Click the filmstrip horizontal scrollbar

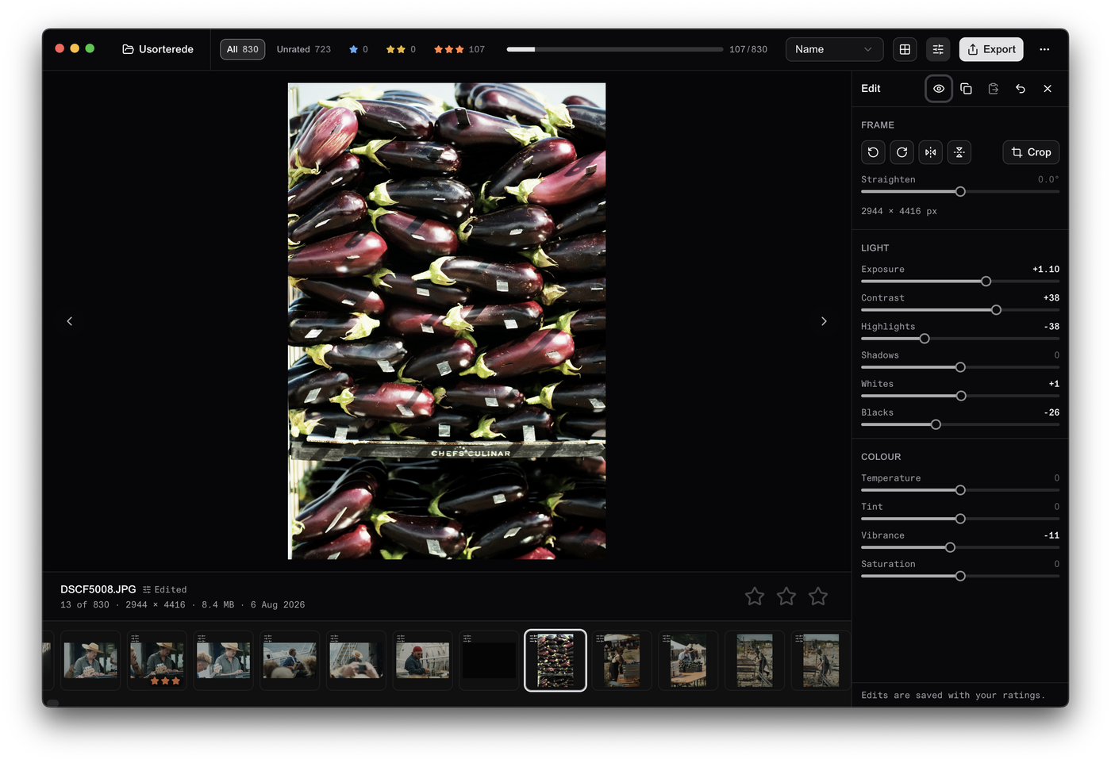pos(53,703)
